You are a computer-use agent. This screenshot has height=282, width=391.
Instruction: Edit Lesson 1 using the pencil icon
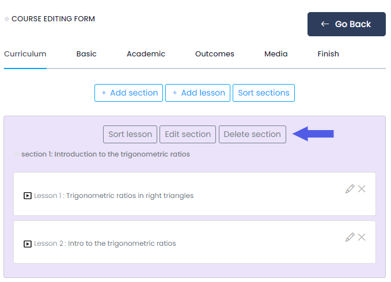pos(350,189)
